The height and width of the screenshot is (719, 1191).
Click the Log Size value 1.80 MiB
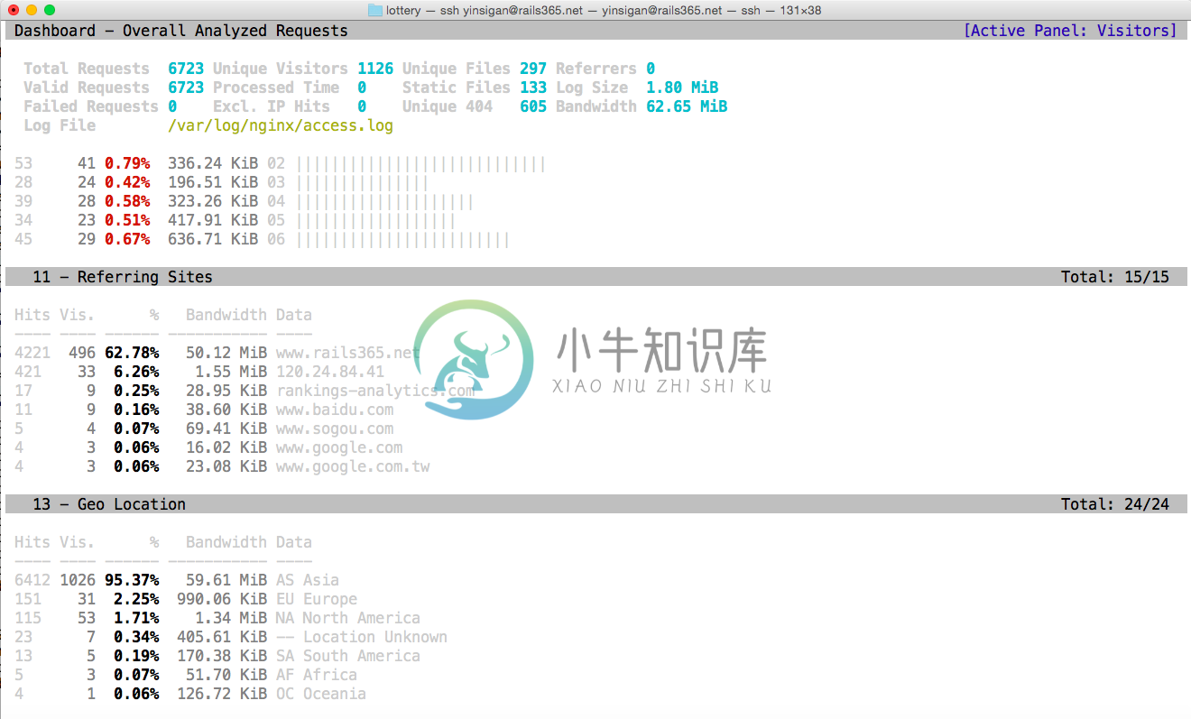click(x=682, y=88)
